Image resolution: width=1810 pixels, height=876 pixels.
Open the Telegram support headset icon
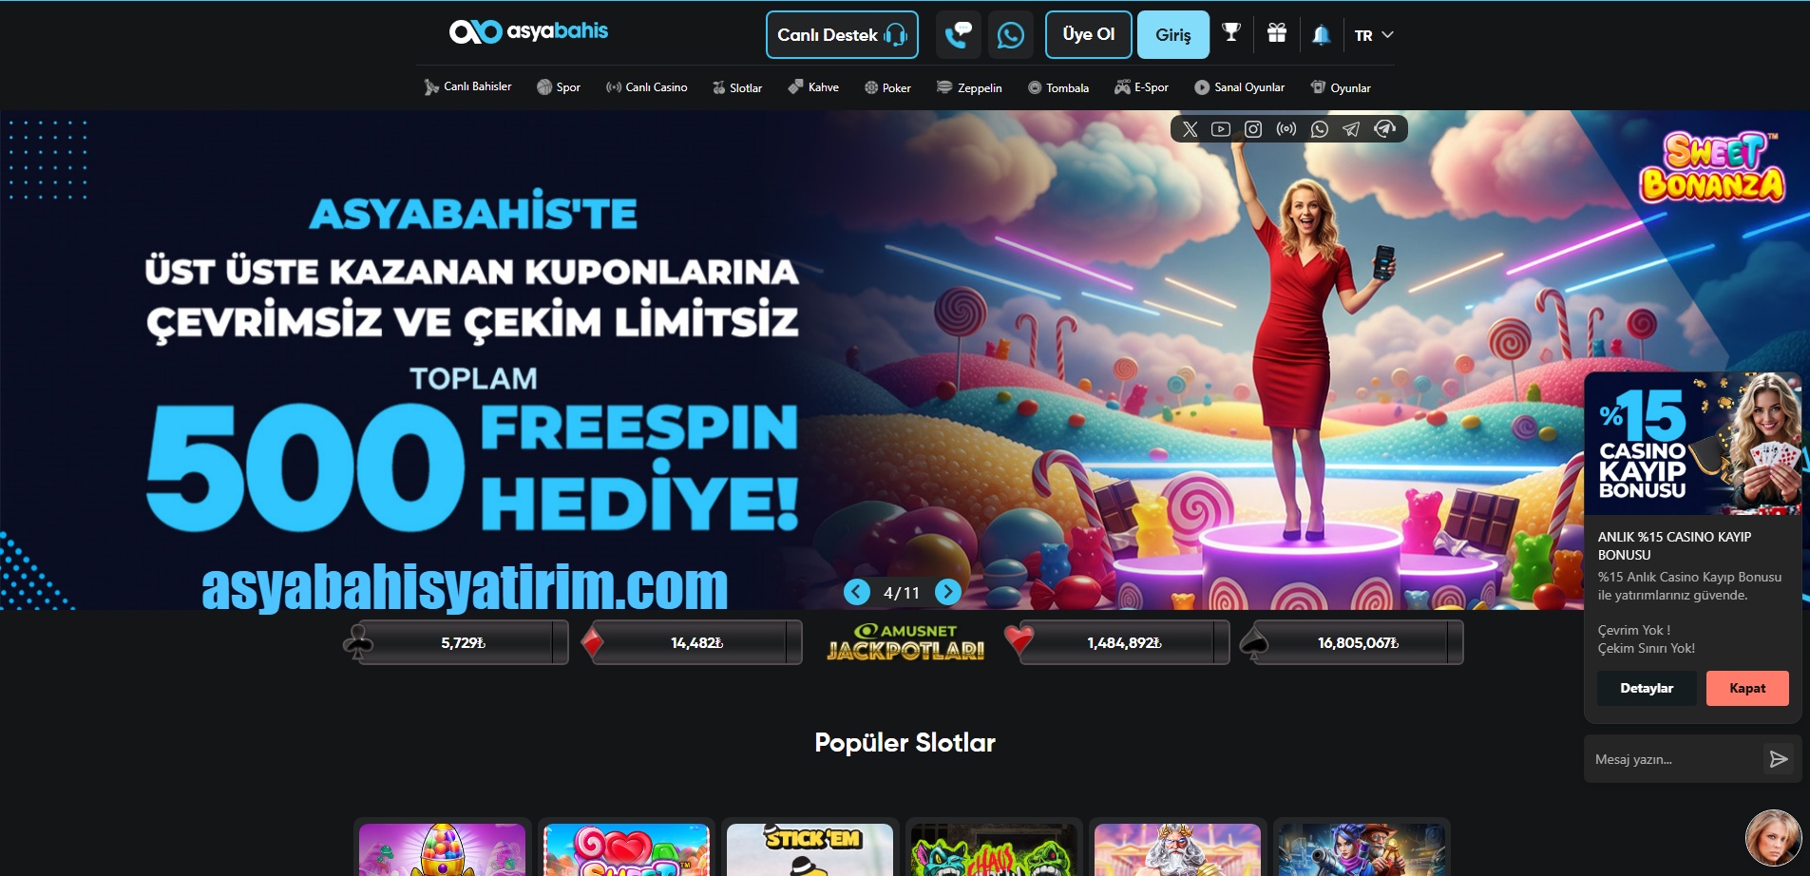click(1385, 129)
